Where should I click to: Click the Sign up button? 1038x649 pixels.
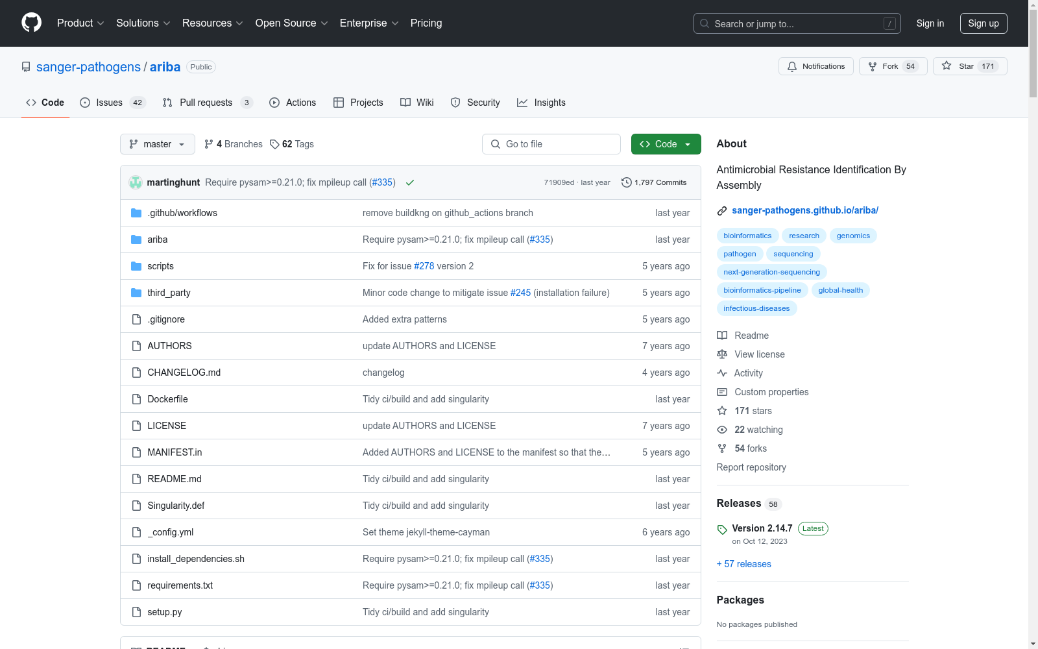click(x=984, y=23)
